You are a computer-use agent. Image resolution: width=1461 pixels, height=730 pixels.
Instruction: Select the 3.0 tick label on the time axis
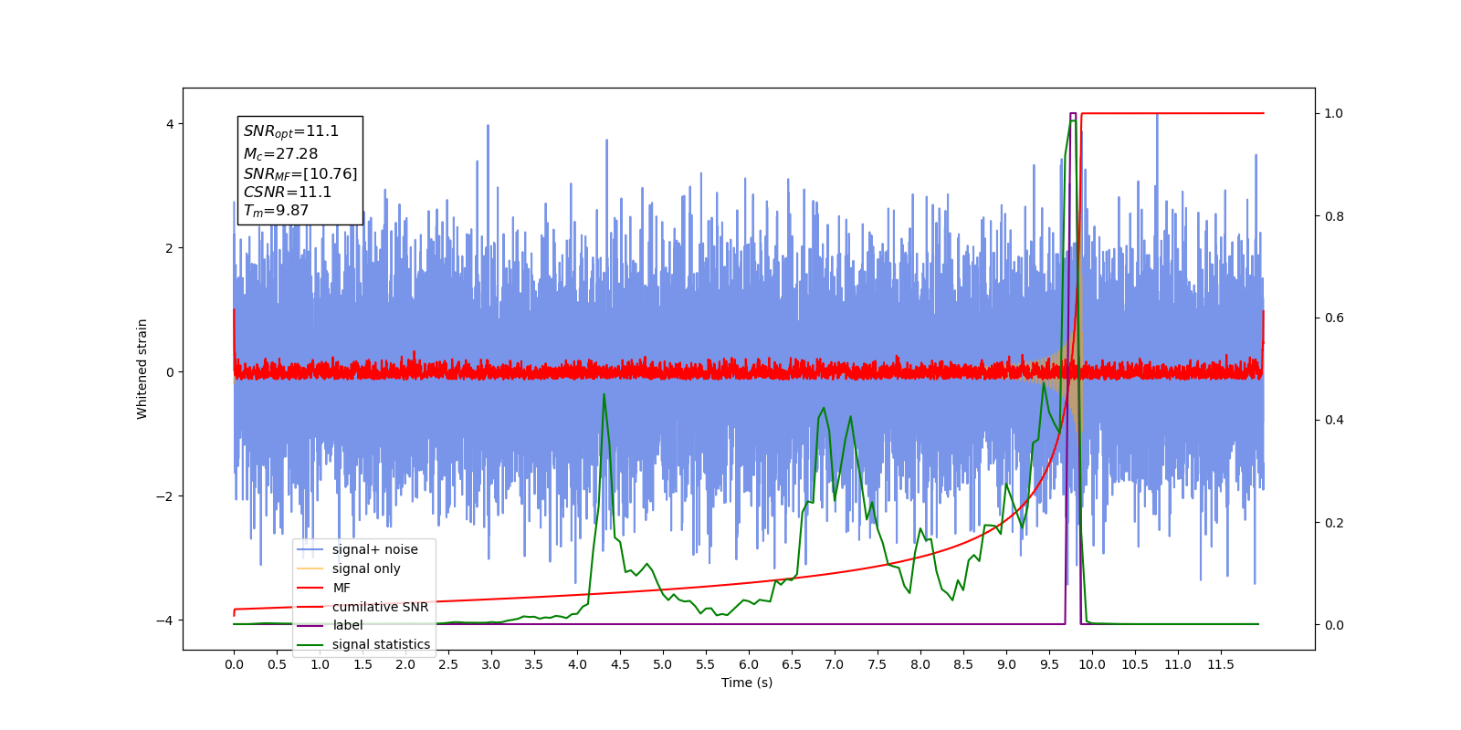click(x=491, y=664)
